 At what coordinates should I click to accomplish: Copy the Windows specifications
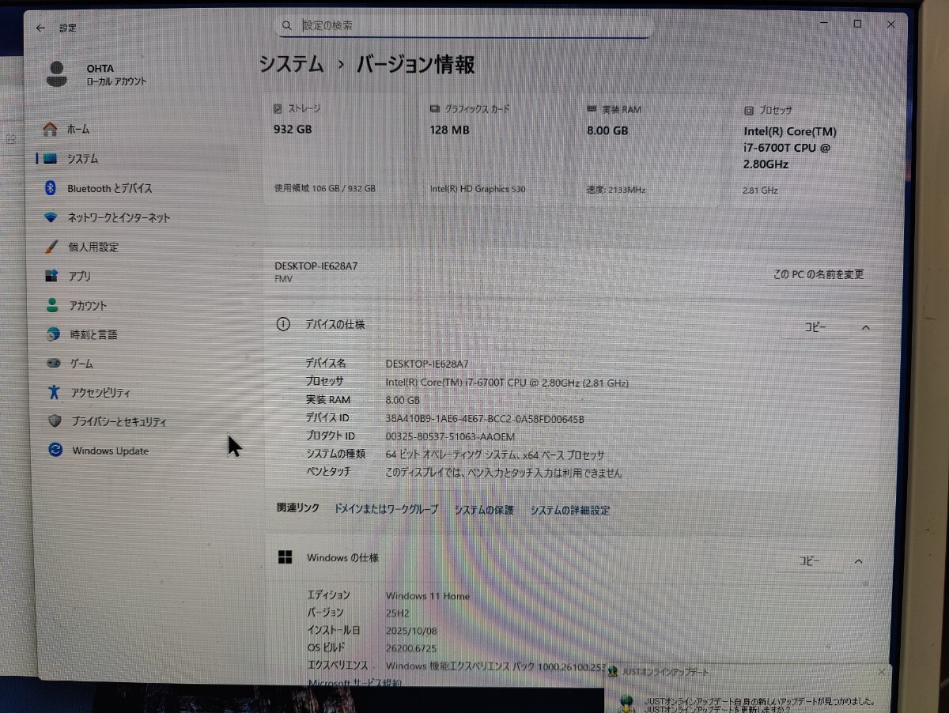pyautogui.click(x=808, y=560)
